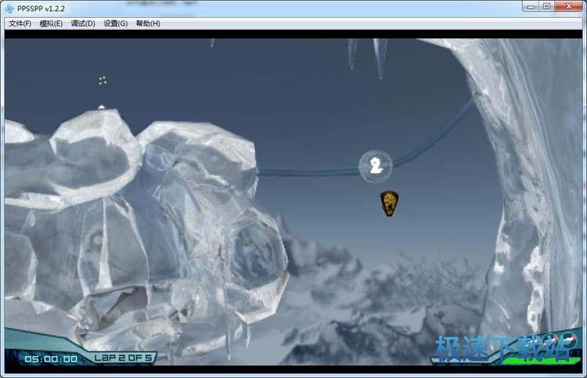Open the 调试(D) Debug menu
Screen dimensions: 587x378
tap(83, 23)
